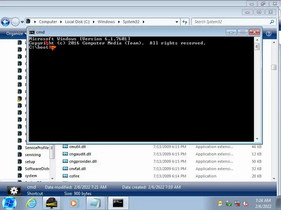281x210 pixels.
Task: Select the system folder in tree
Action: click(x=31, y=176)
